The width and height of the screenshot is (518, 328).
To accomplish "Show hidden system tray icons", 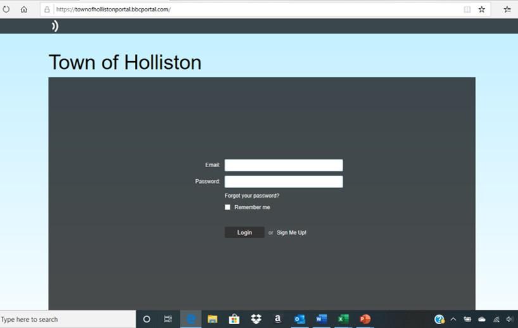I will click(453, 319).
